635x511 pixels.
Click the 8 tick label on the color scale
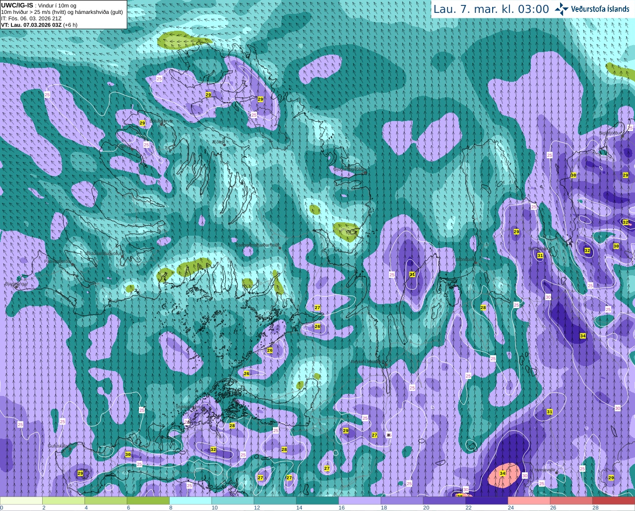click(x=171, y=508)
